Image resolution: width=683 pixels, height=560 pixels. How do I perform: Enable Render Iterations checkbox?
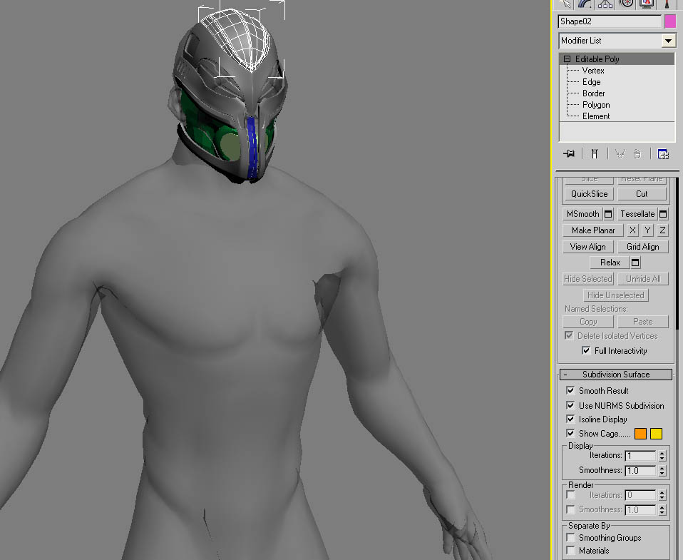[x=570, y=495]
